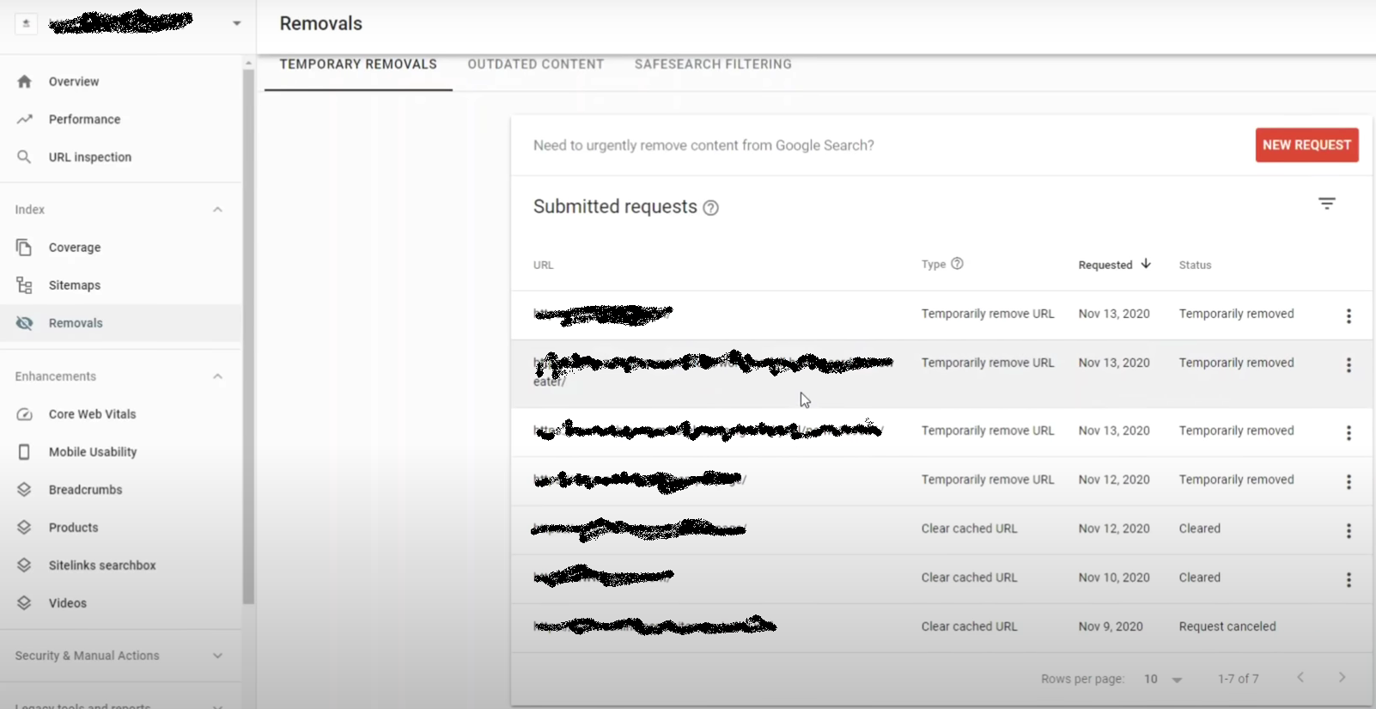Viewport: 1376px width, 709px height.
Task: Click the crossed-eye Removals icon
Action: pos(26,322)
